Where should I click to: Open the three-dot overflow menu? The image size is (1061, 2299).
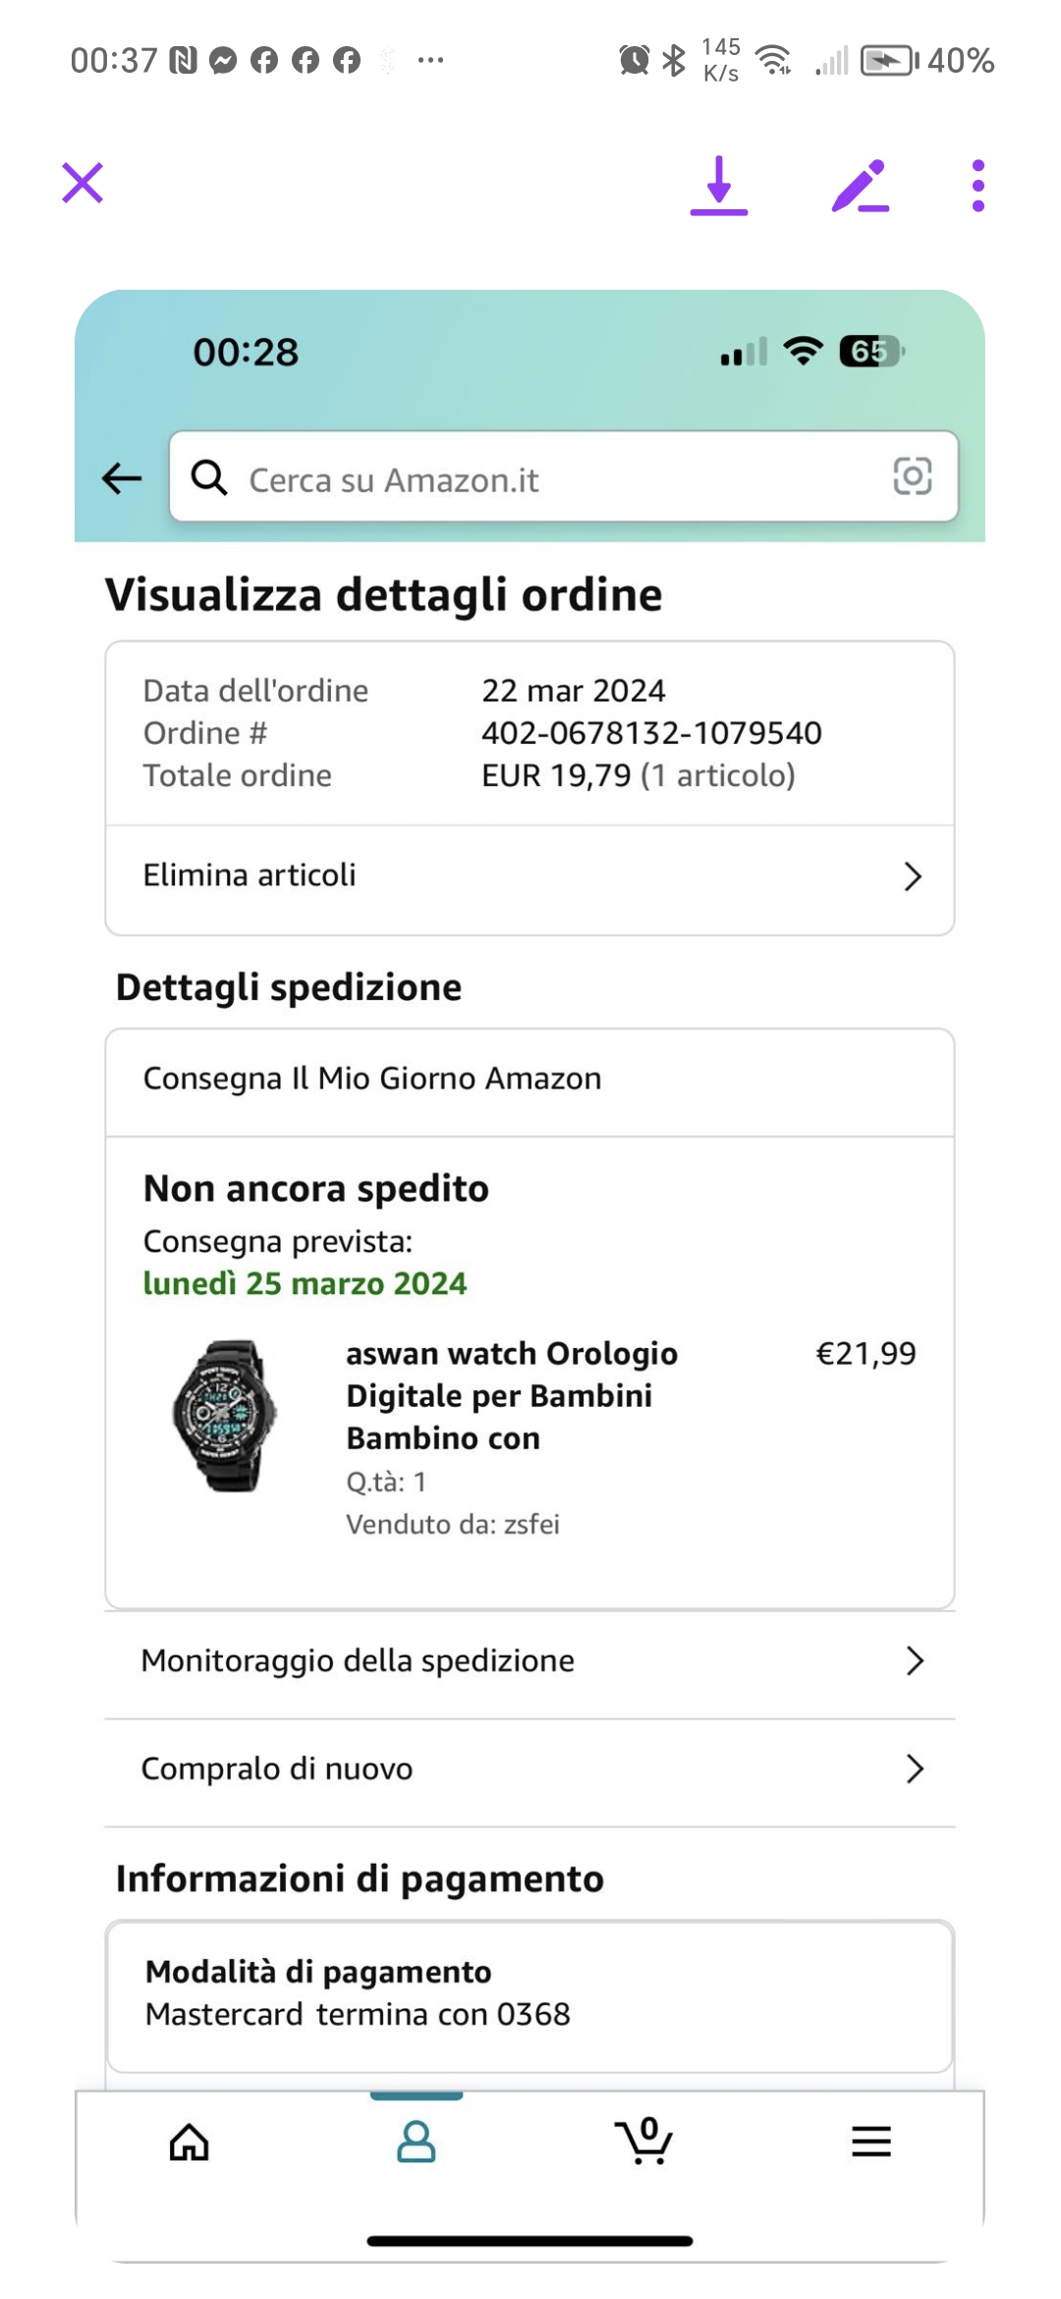(977, 186)
